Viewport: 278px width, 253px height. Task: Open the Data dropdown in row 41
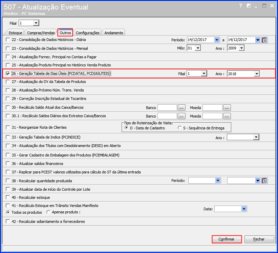click(x=244, y=209)
